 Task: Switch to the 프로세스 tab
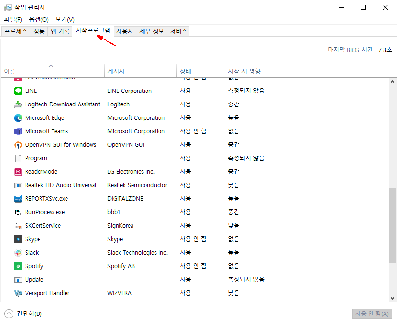tap(16, 31)
